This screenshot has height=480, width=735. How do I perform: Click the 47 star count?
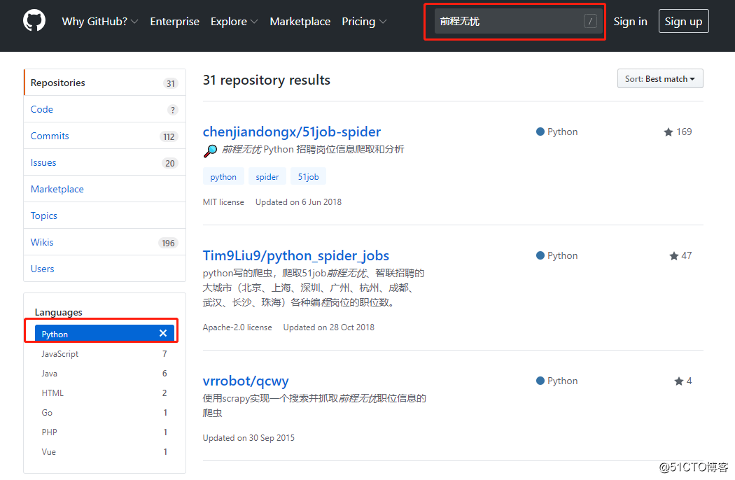686,255
